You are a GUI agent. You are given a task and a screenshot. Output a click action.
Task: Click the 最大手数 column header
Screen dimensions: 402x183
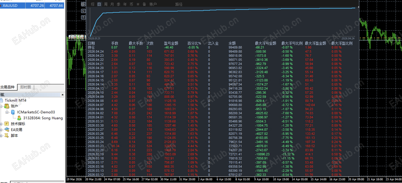(x=136, y=43)
